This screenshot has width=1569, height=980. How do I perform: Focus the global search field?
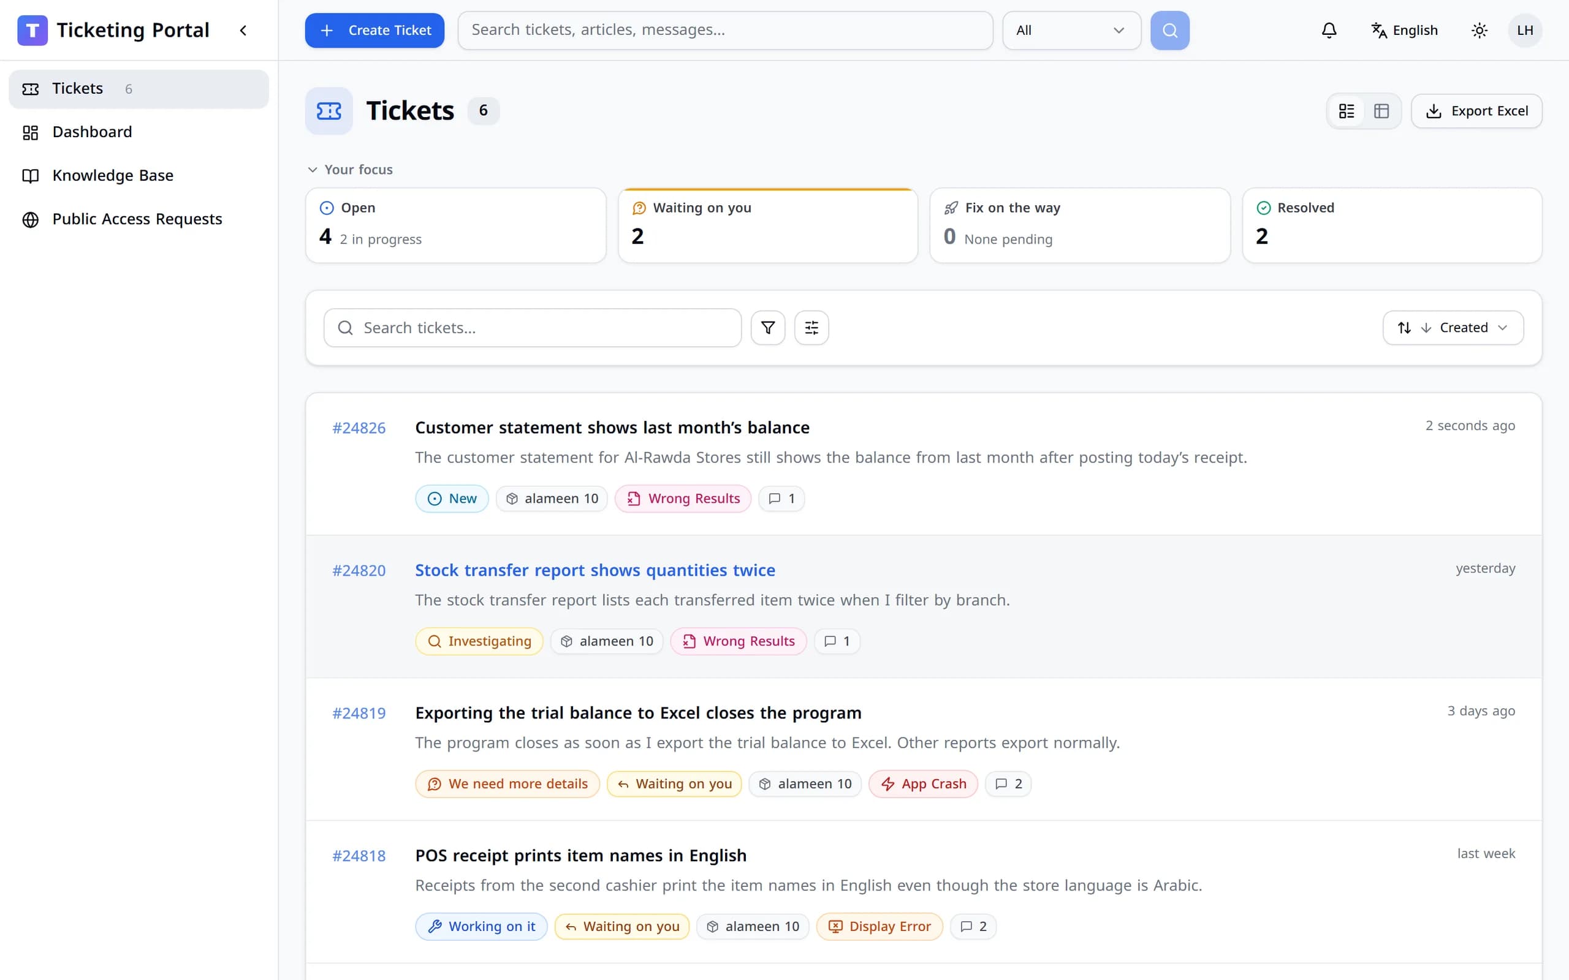coord(726,31)
